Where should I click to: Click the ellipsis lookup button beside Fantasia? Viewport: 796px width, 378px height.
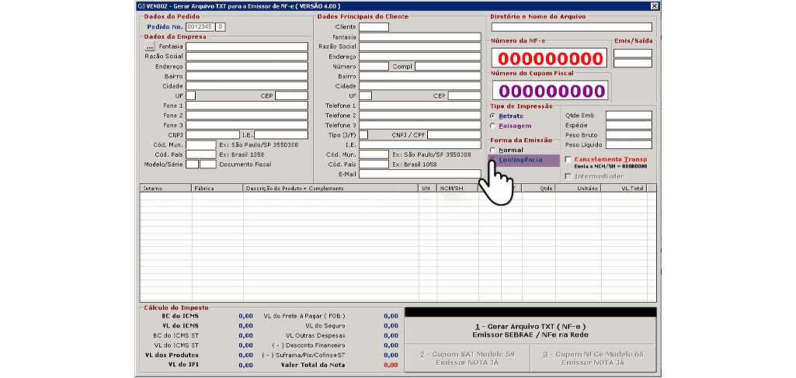tap(150, 47)
